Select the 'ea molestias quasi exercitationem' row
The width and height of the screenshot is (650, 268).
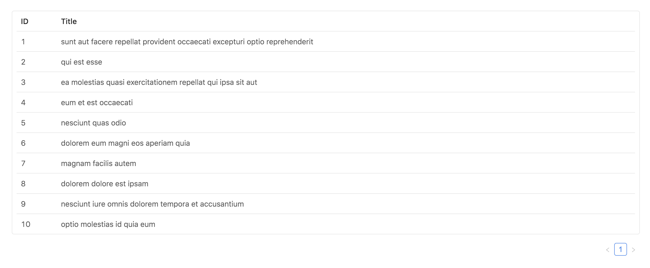pyautogui.click(x=159, y=82)
